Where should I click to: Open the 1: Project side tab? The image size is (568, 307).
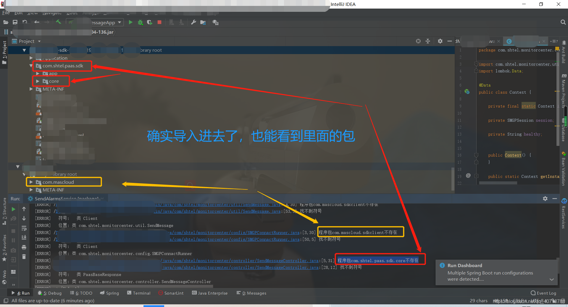click(4, 53)
